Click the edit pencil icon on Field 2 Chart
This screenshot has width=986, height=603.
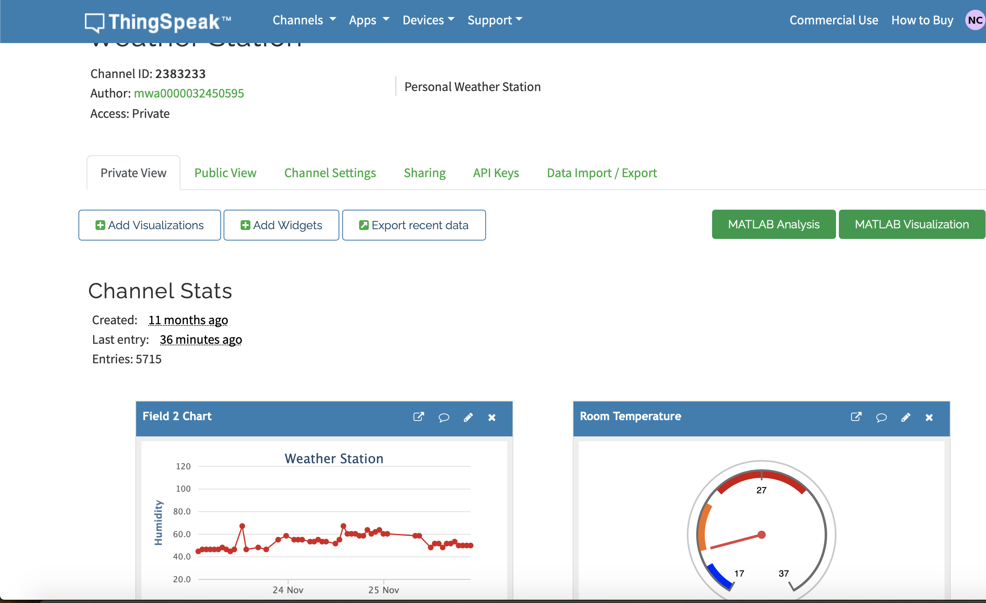click(468, 416)
